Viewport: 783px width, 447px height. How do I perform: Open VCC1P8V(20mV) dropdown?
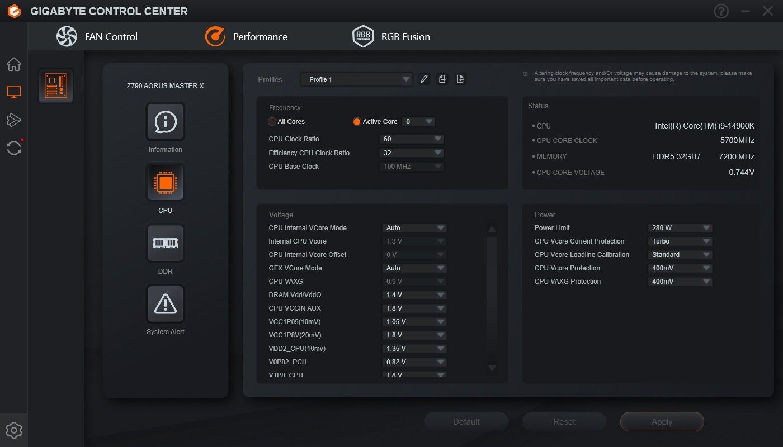point(414,335)
